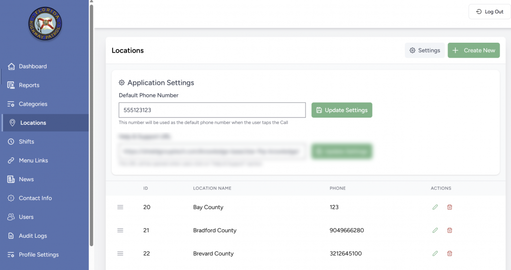Toggle the Settings panel button
Screen dimensions: 511x270
point(425,50)
